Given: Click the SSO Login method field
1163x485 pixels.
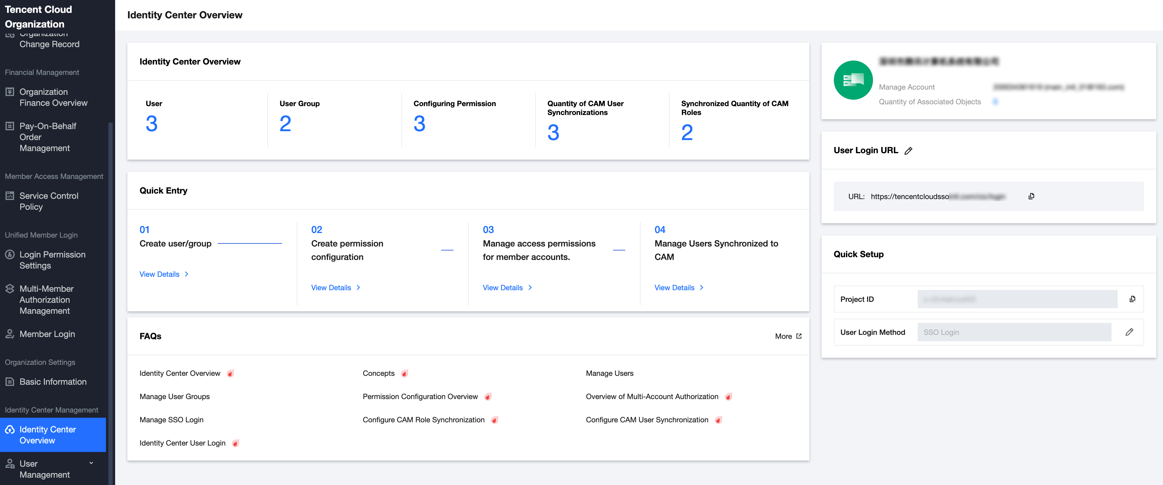Looking at the screenshot, I should 1014,332.
